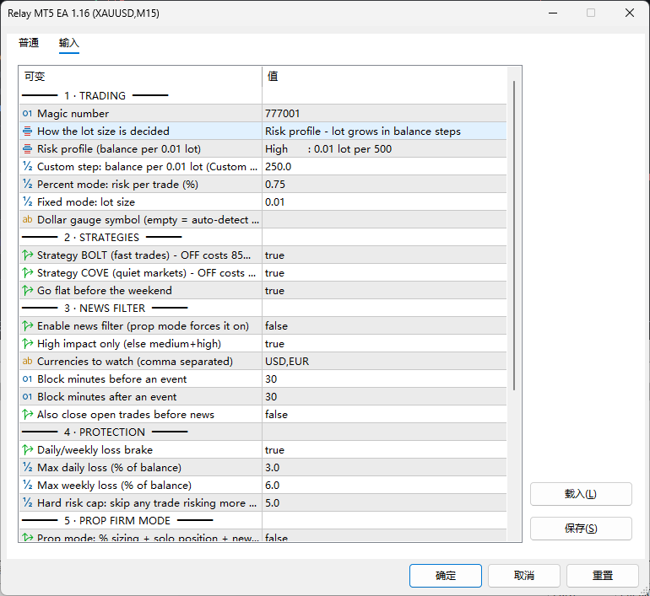
Task: Edit the Hard risk cap value 5.0
Action: 384,503
